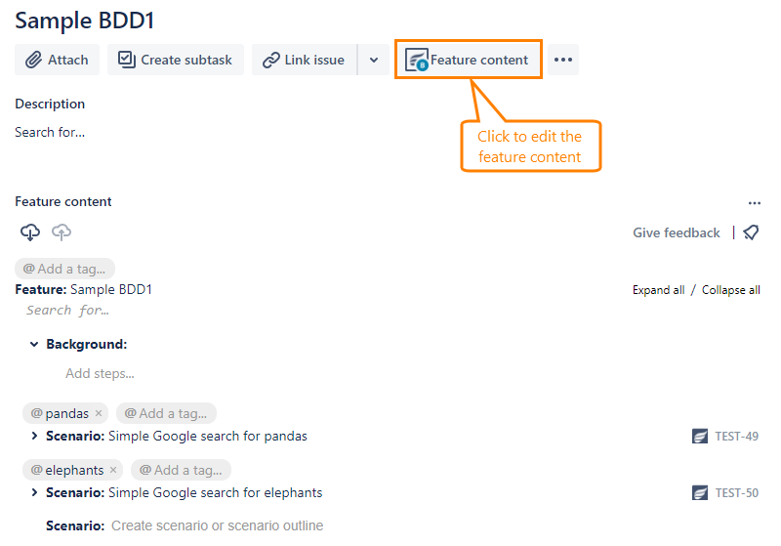
Task: Click the download from cloud icon
Action: (x=30, y=232)
